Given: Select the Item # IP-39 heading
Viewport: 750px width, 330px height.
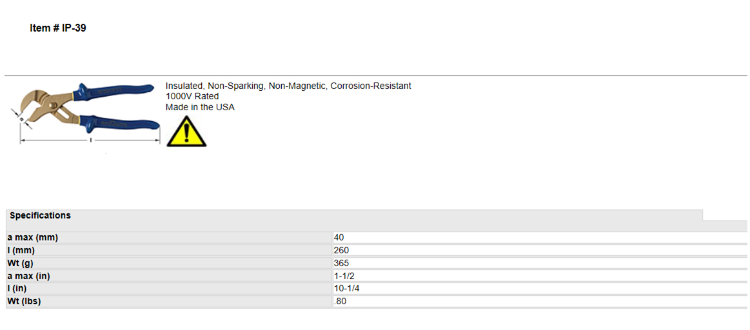Looking at the screenshot, I should tap(58, 28).
